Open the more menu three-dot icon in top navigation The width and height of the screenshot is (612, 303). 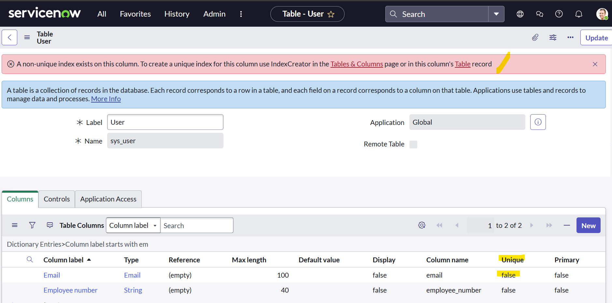pos(241,14)
